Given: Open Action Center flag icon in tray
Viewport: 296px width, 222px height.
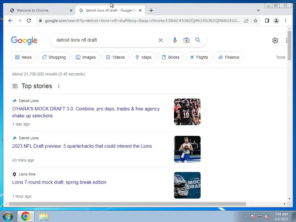Looking at the screenshot, I should tap(253, 217).
